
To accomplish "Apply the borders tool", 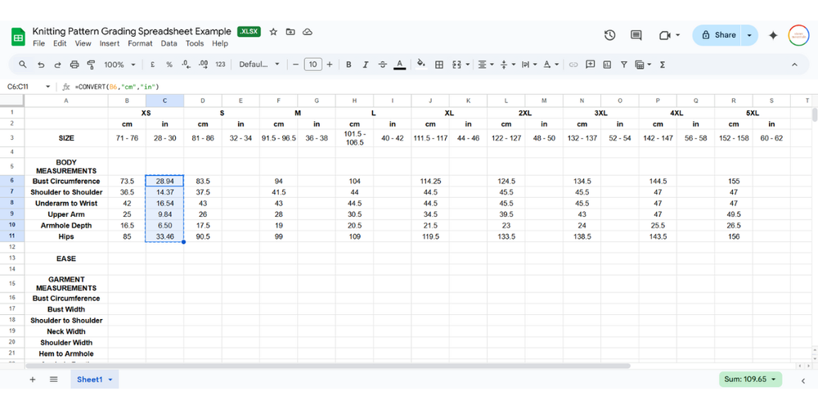I will pos(439,65).
